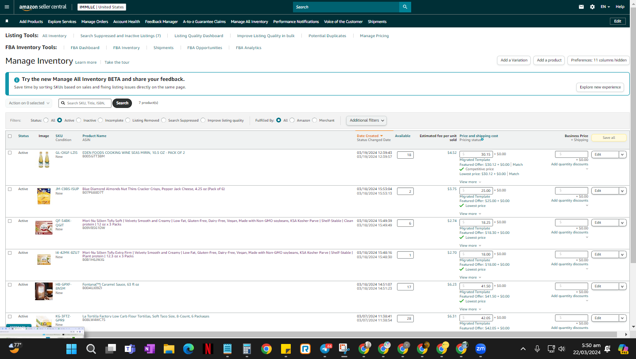Expand View more for Blue Diamond pricing
Image resolution: width=636 pixels, height=359 pixels.
470,214
